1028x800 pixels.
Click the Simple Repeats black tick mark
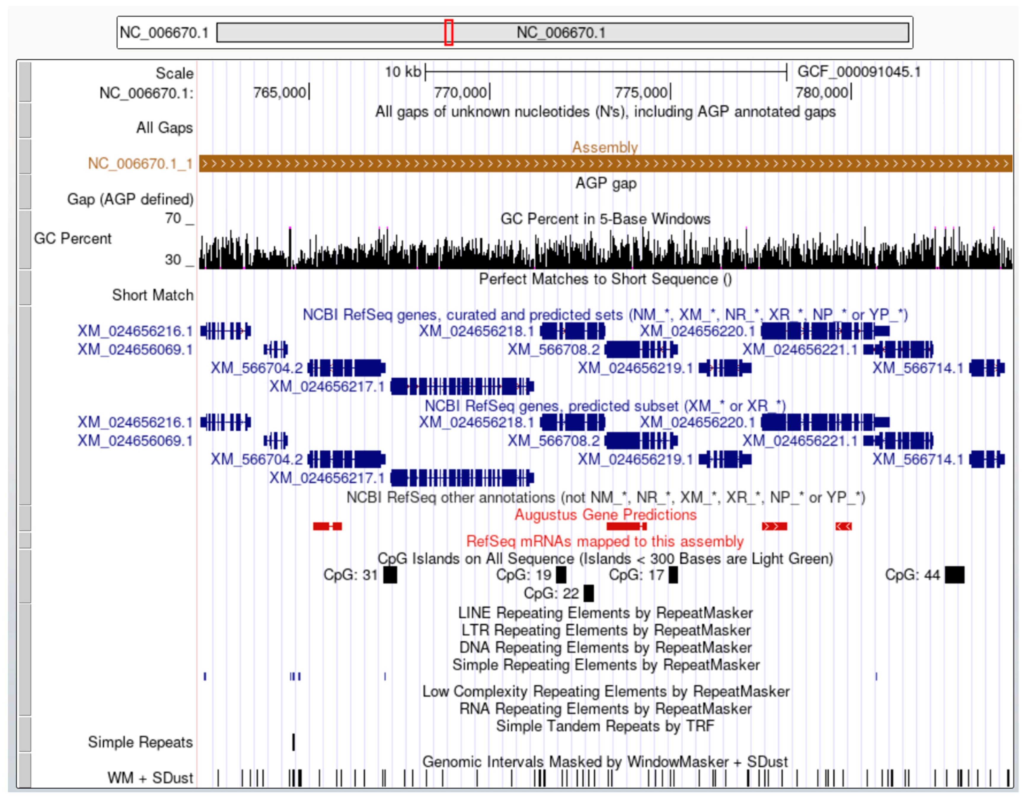coord(293,743)
